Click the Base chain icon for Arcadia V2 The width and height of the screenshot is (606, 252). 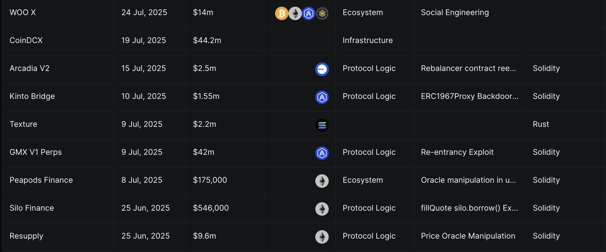pyautogui.click(x=322, y=69)
